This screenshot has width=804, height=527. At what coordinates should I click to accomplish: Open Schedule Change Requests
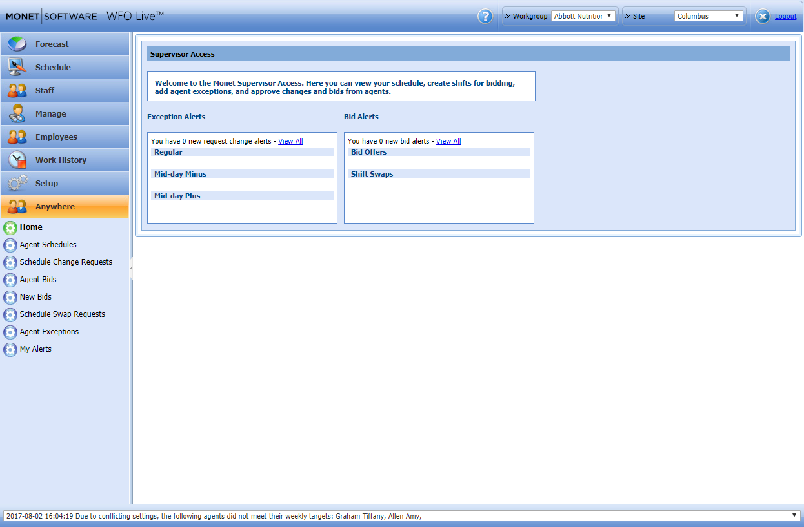tap(66, 262)
